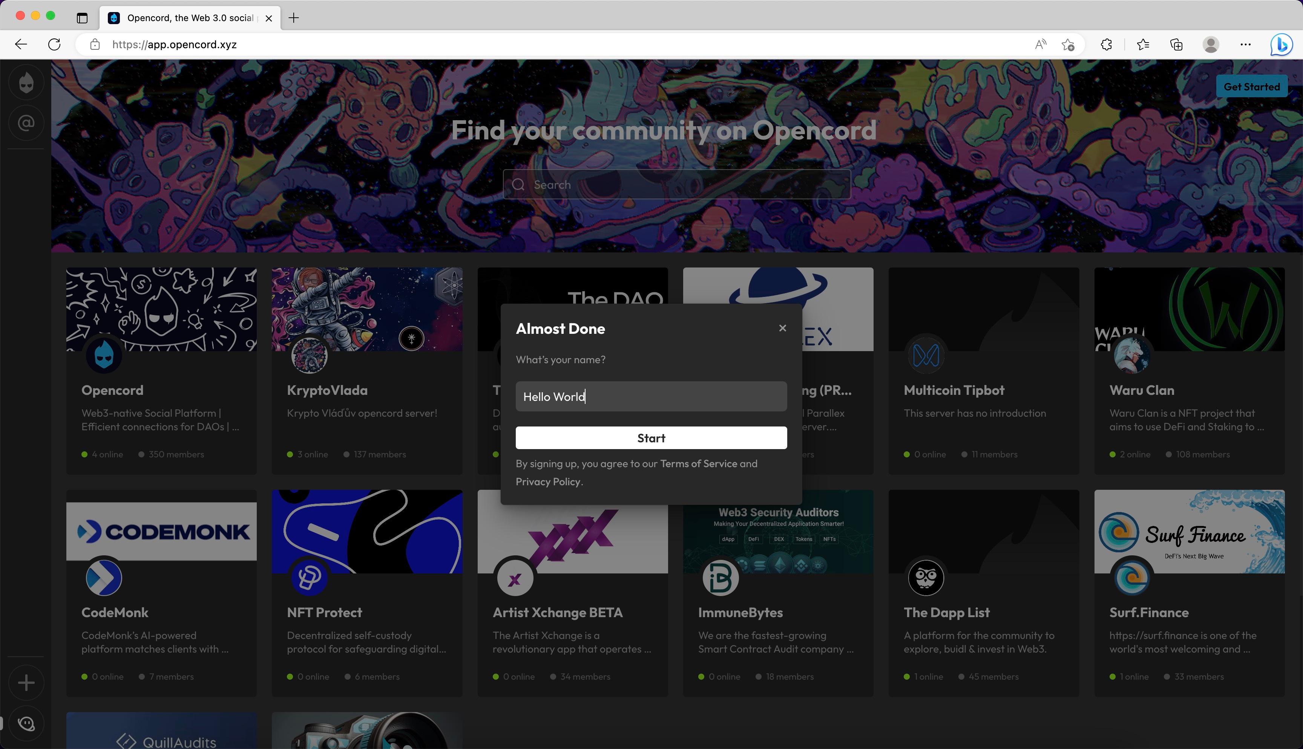Viewport: 1303px width, 749px height.
Task: Click the browser profile avatar
Action: coord(1211,44)
